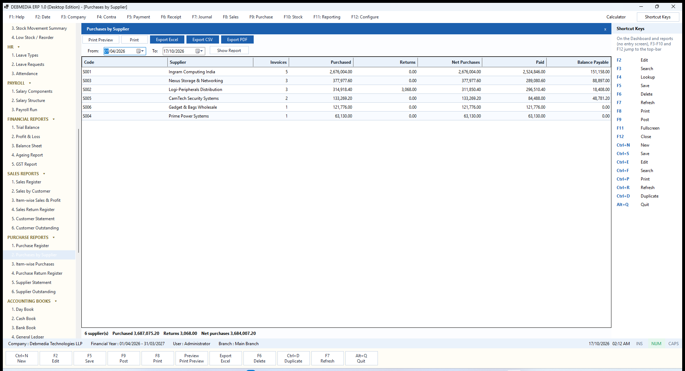685x371 pixels.
Task: Sort by the Balance Payable column header
Action: [x=578, y=62]
